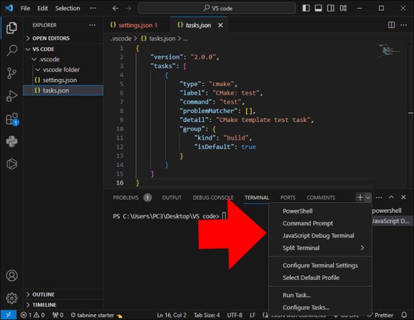
Task: Click the errors and warnings status indicator
Action: (x=32, y=315)
